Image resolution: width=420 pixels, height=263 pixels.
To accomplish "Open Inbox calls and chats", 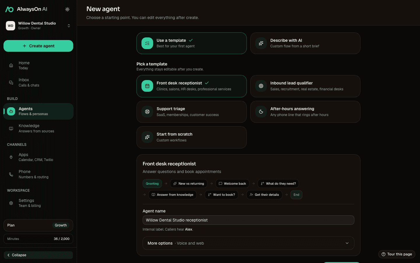I will point(38,82).
